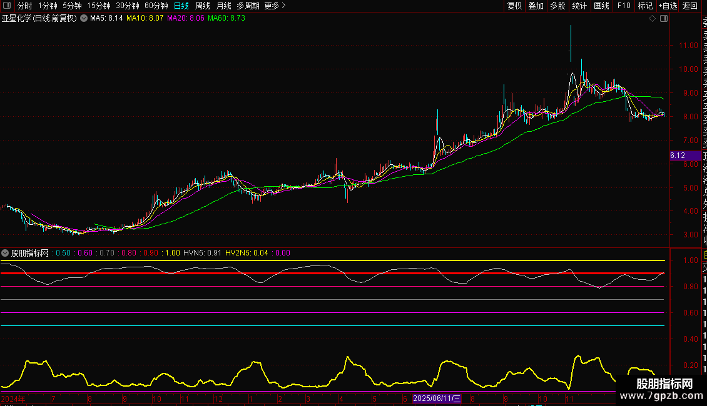Open the 更多 periods expander

275,6
